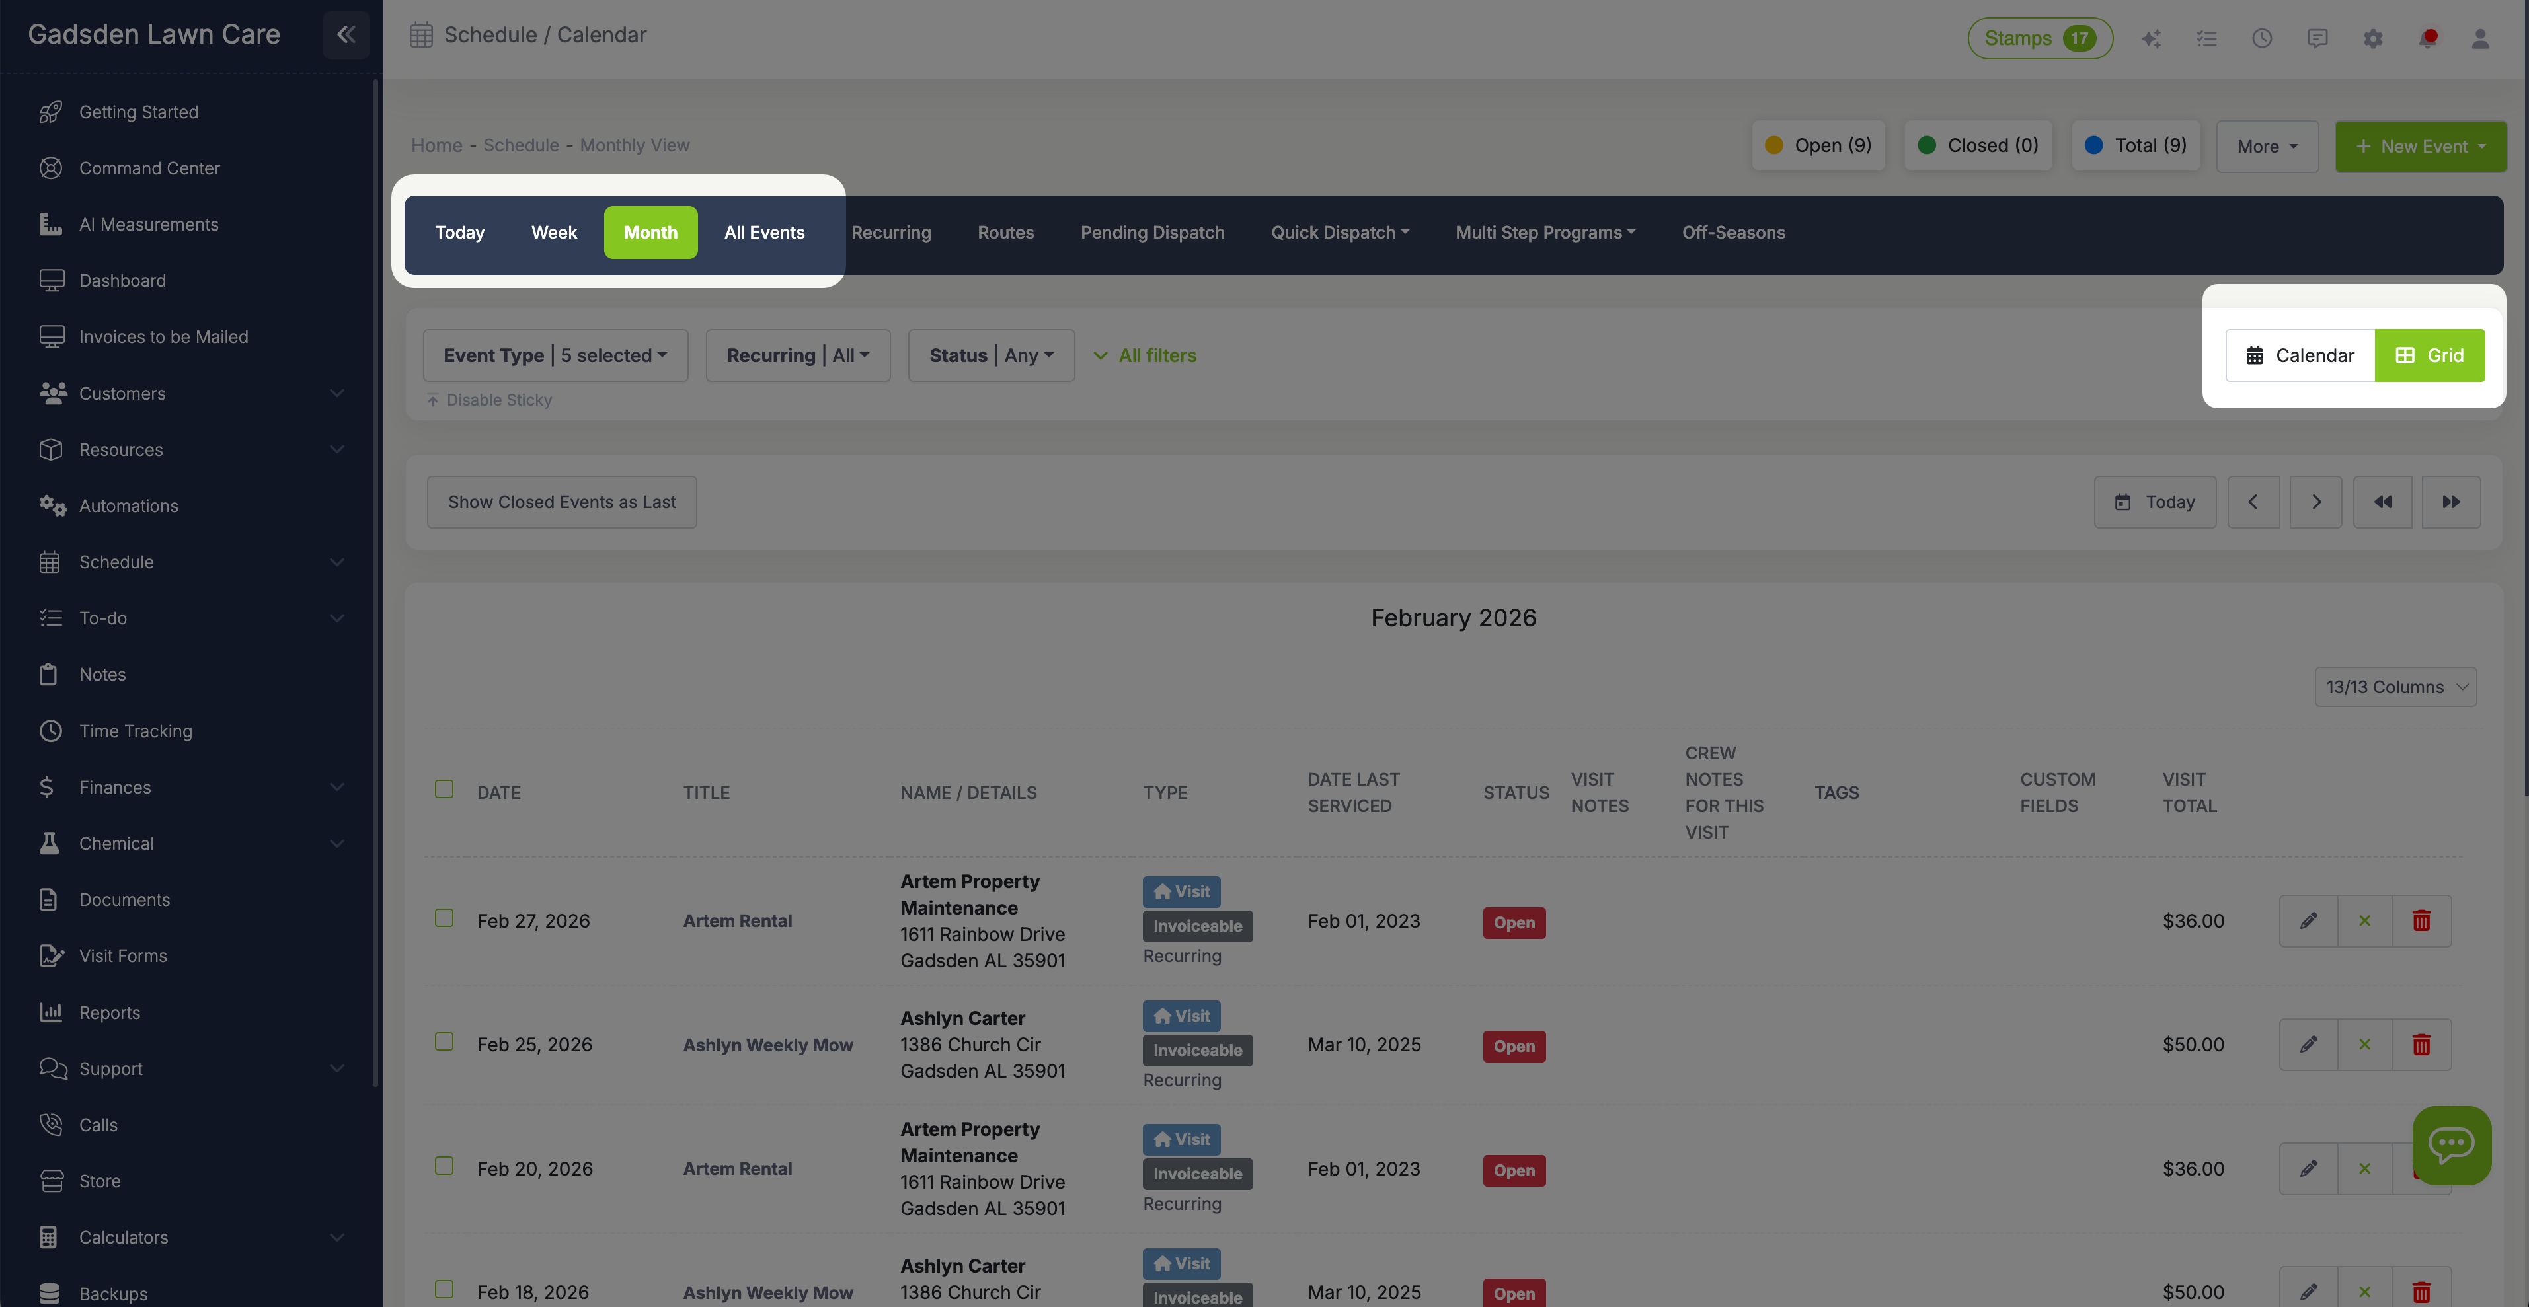Viewport: 2529px width, 1307px height.
Task: Switch to Calendar view button
Action: pos(2299,355)
